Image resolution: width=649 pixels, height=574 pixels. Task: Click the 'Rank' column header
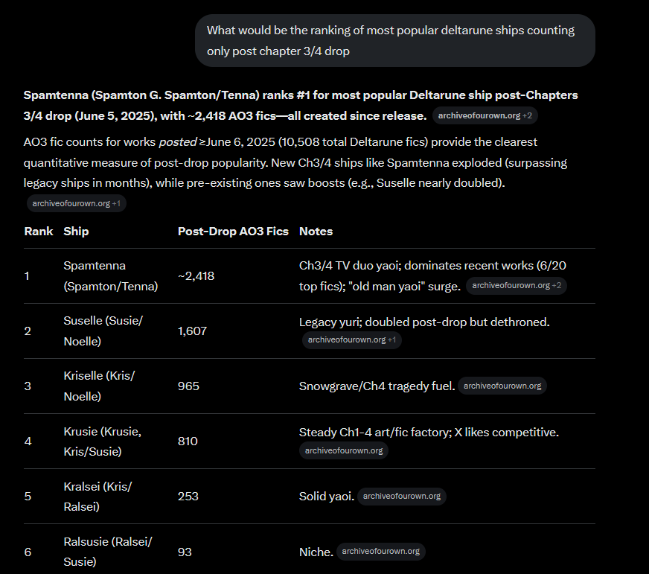coord(39,231)
